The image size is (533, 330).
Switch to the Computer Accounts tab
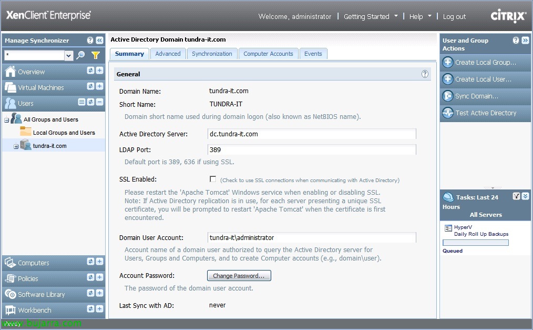pos(268,54)
